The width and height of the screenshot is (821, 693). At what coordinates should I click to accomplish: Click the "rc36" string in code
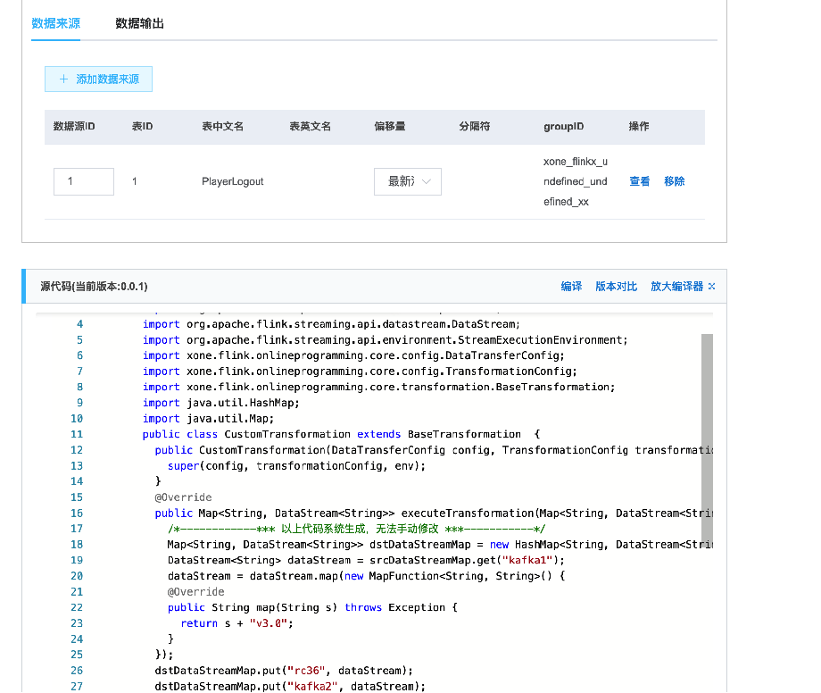point(306,671)
